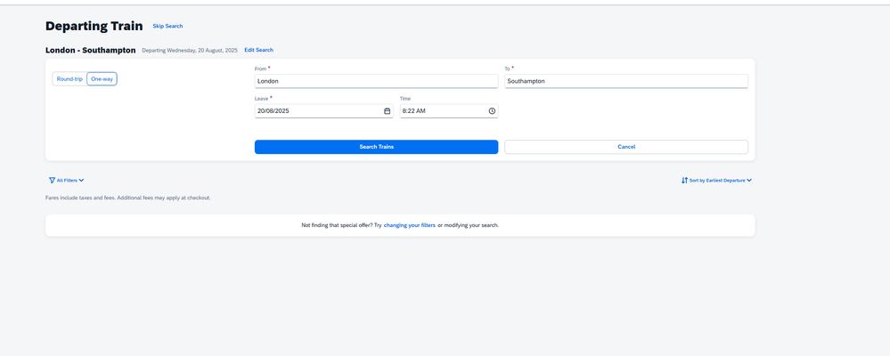
Task: Click the London - Southampton route heading
Action: point(90,50)
